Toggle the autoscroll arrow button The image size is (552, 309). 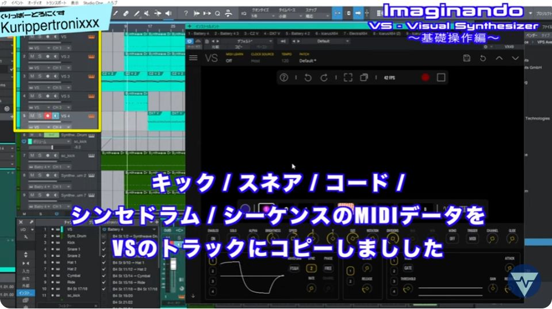pyautogui.click(x=358, y=13)
